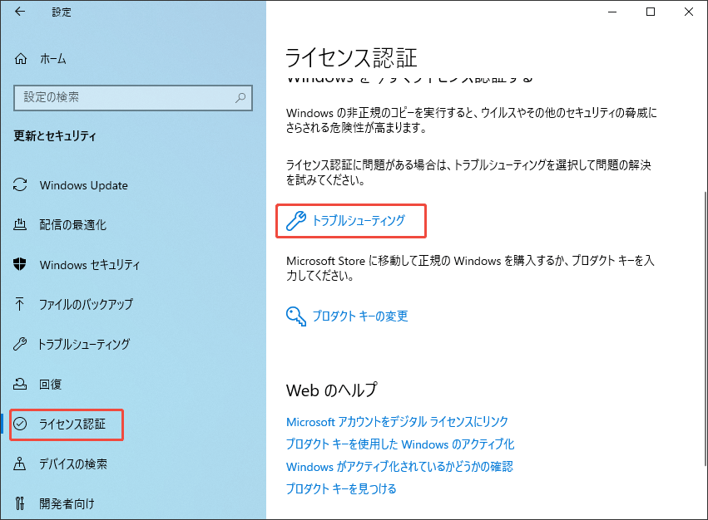The image size is (708, 520).
Task: Click the magnifier icon in the search box
Action: 240,97
